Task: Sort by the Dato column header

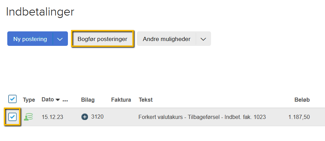Action: point(48,100)
